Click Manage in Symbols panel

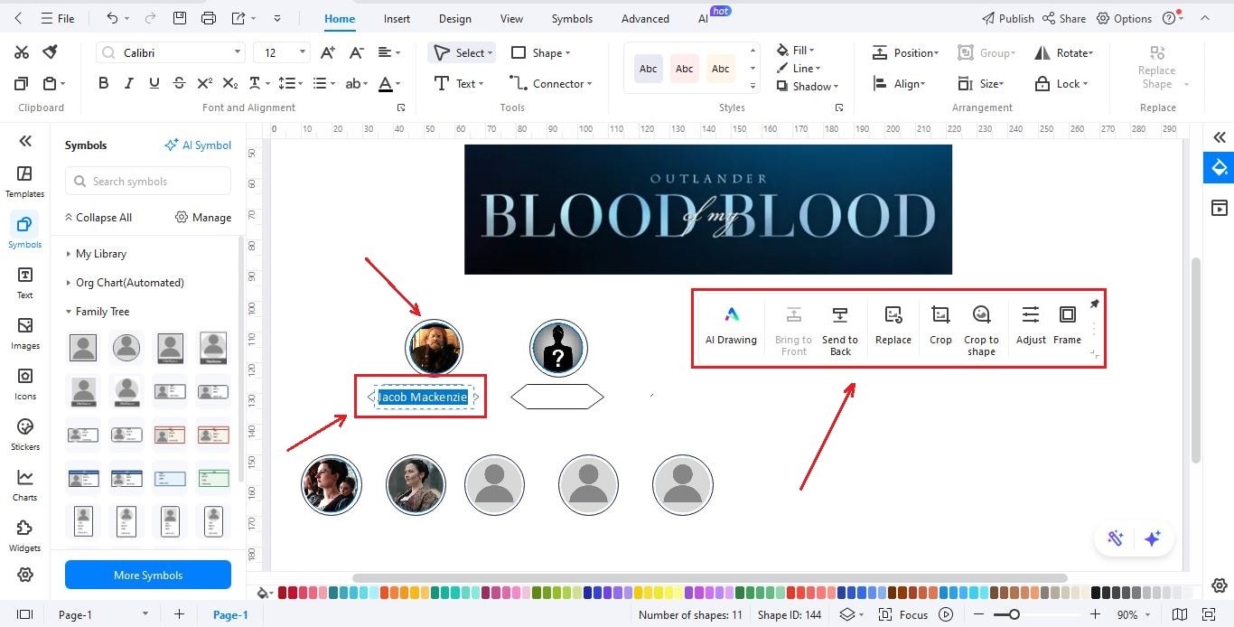[x=203, y=217]
